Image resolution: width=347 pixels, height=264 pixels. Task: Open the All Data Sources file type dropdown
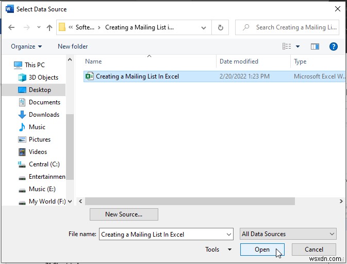click(288, 234)
